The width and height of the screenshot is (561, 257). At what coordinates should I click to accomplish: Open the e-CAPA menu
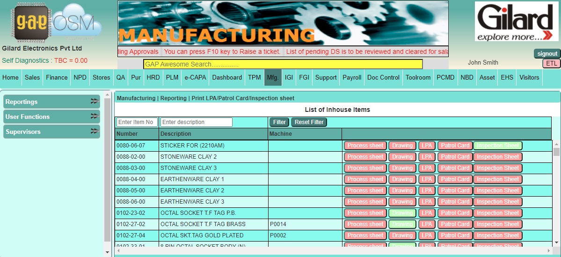coord(195,78)
